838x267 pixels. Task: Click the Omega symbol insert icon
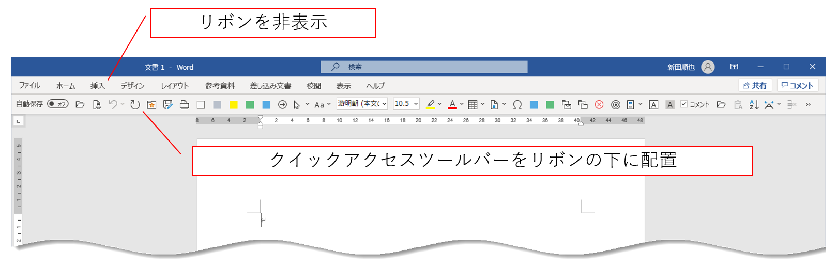517,105
